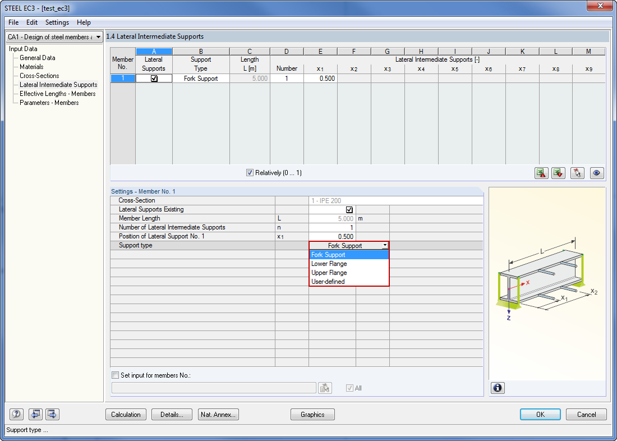Click the Fork Support cell in table
The image size is (617, 441).
click(x=201, y=79)
